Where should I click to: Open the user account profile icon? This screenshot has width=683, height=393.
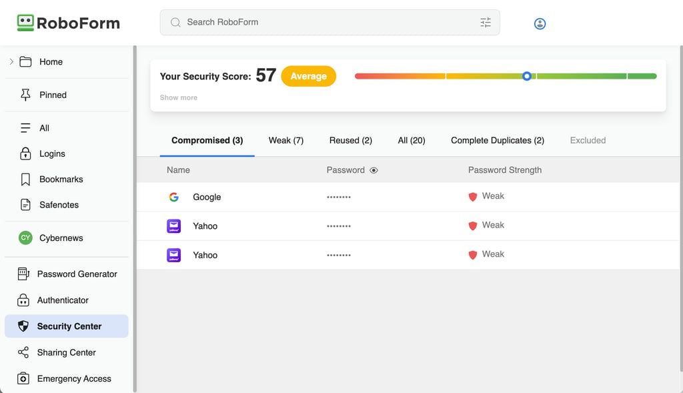pyautogui.click(x=540, y=23)
